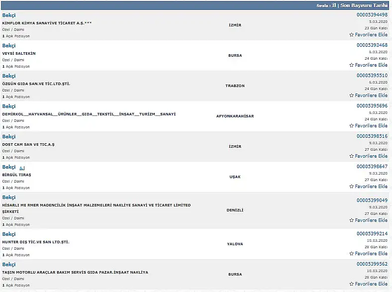
Task: Open job number 00005399562
Action: pos(372,264)
